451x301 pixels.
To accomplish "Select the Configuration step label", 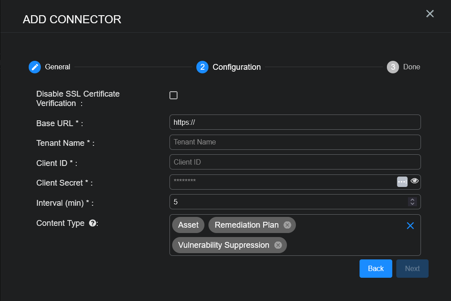I will point(236,67).
